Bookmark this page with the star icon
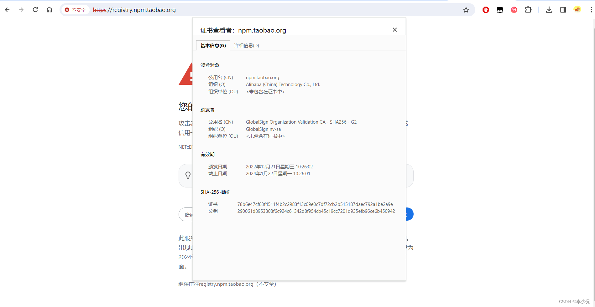 pos(466,10)
